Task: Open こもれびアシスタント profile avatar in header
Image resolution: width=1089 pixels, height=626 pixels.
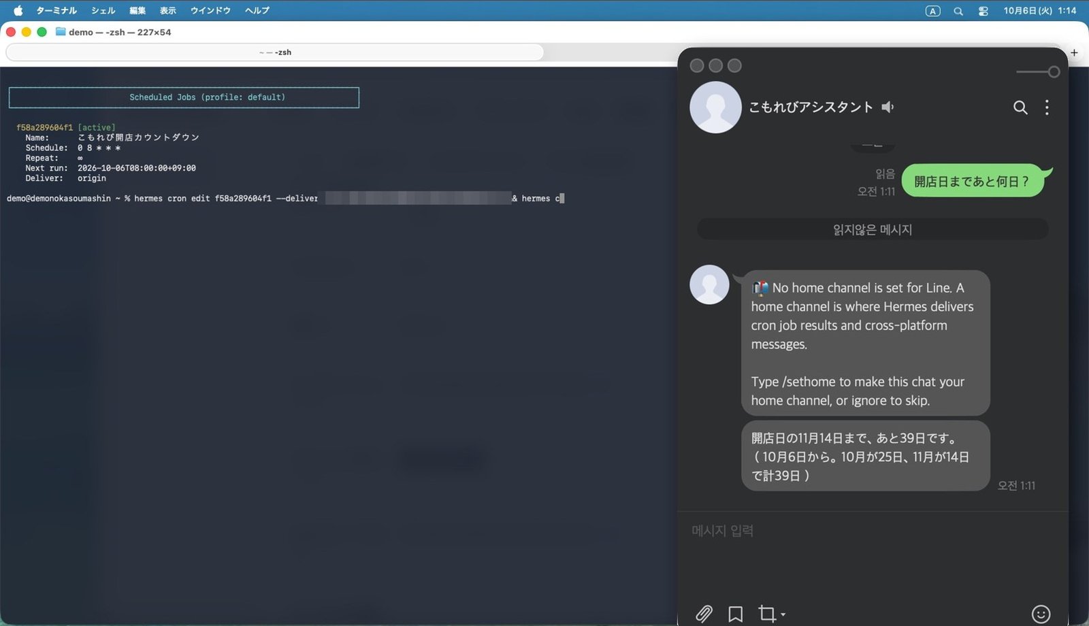Action: point(715,108)
